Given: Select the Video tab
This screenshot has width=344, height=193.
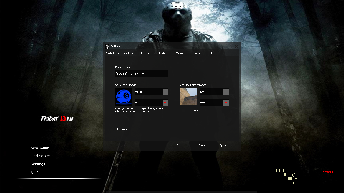Looking at the screenshot, I should (180, 53).
